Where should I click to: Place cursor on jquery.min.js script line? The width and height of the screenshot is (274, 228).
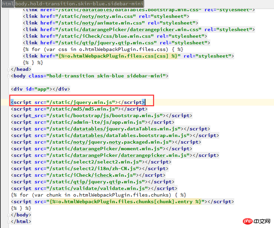(78, 102)
